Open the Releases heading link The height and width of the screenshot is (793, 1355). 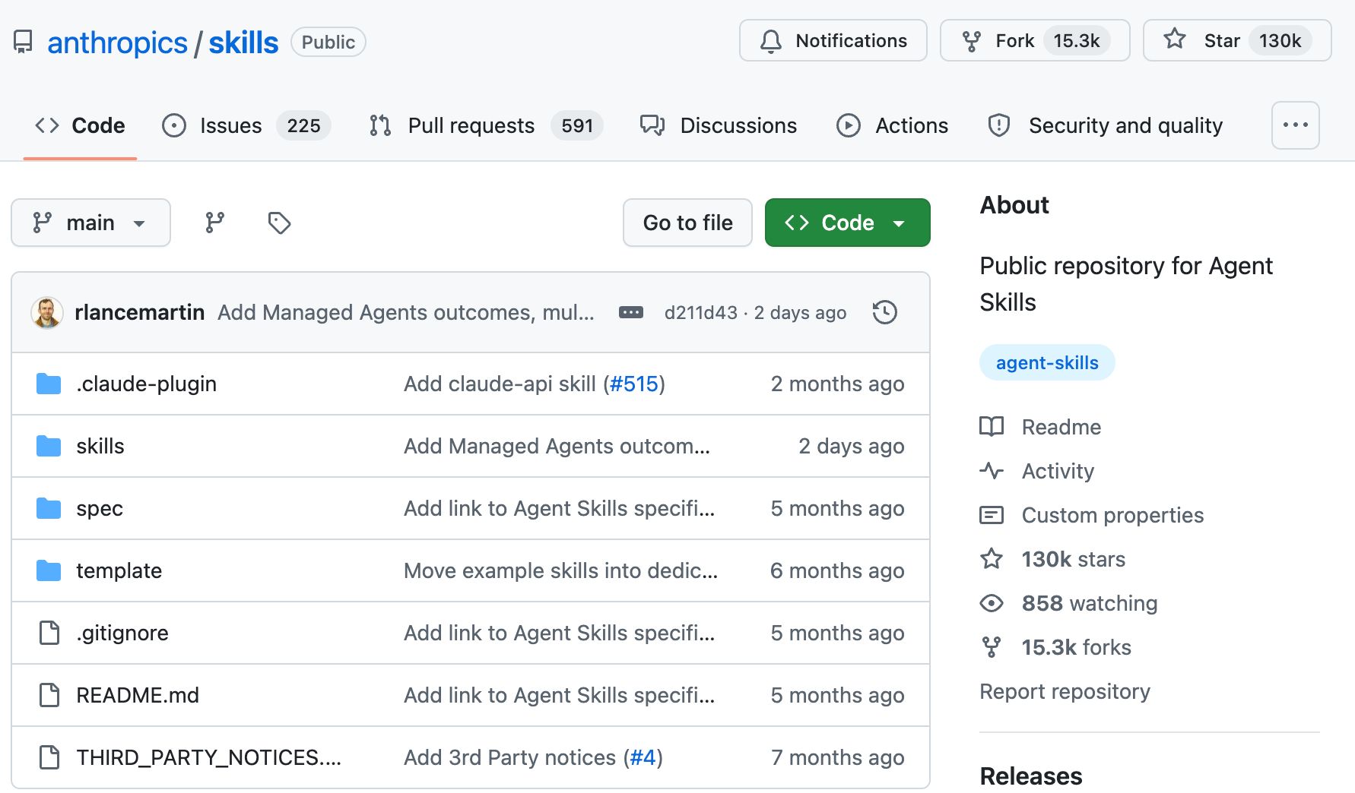tap(1030, 776)
